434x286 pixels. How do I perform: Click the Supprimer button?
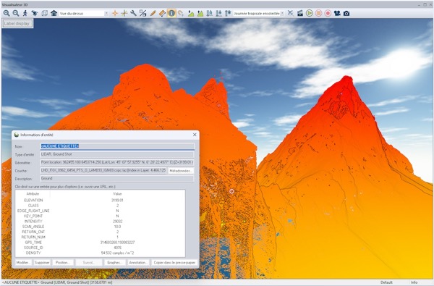point(42,262)
